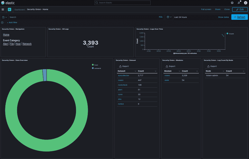The image size is (249, 159).
Task: Click Export in Log Count By Node panel
Action: [212, 66]
